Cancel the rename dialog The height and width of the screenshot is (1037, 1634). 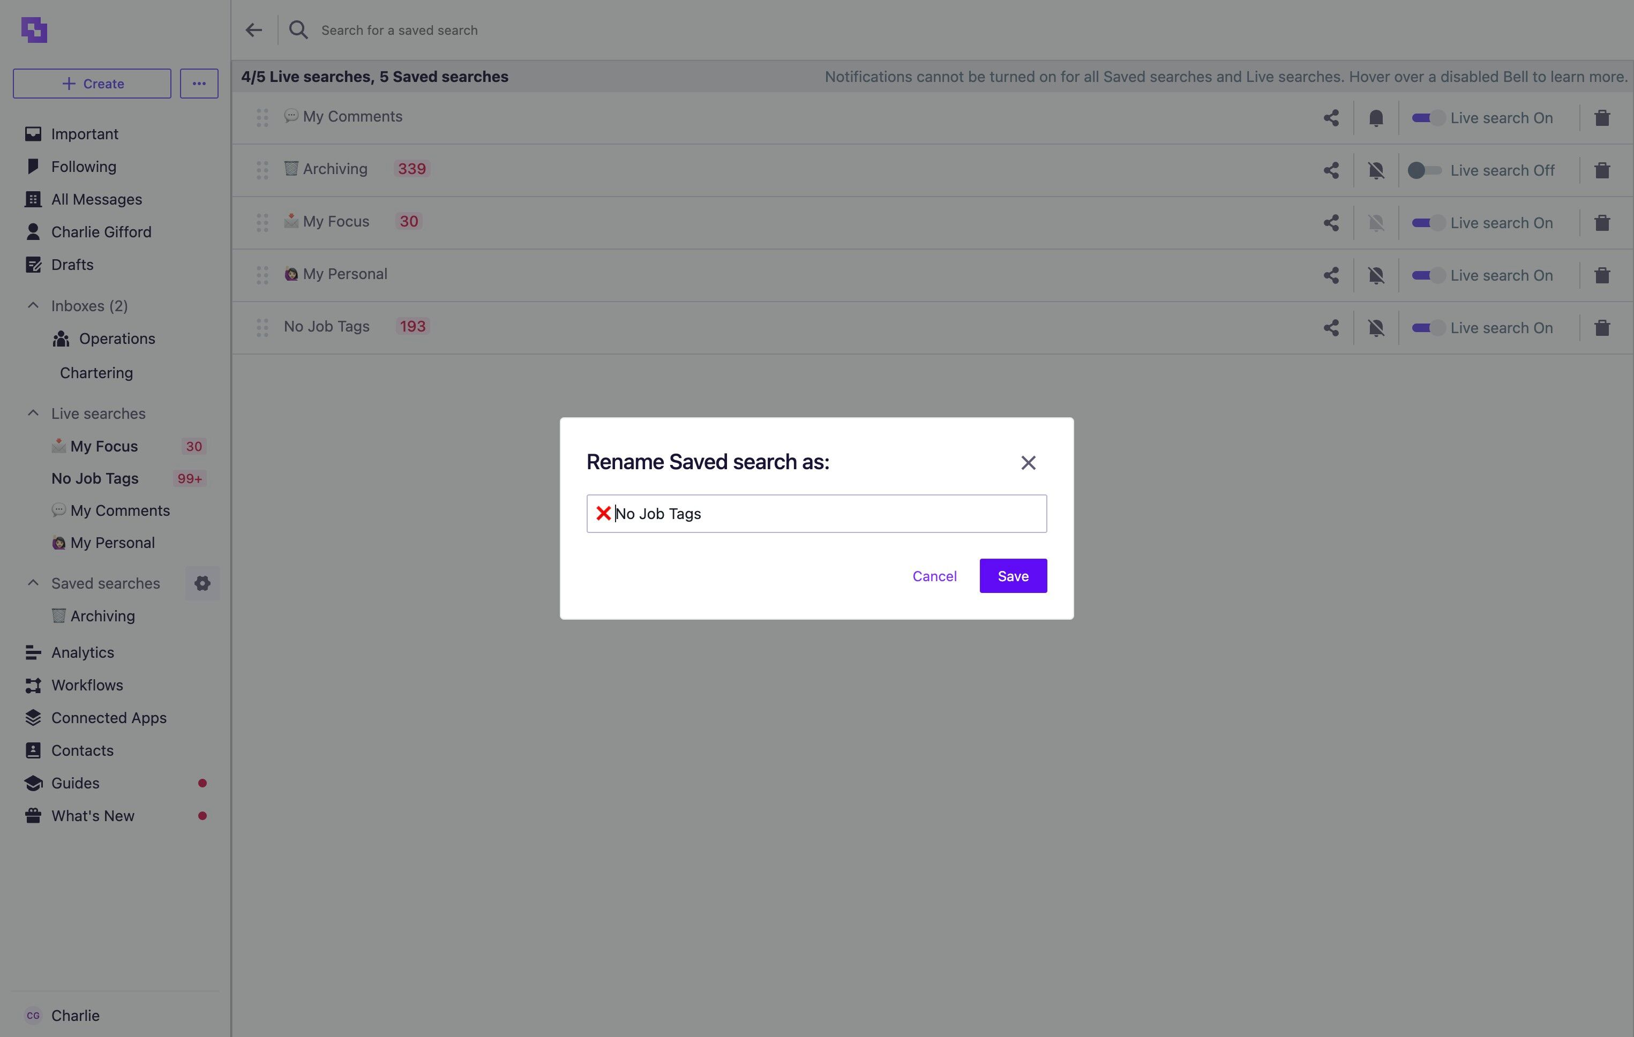pyautogui.click(x=934, y=575)
